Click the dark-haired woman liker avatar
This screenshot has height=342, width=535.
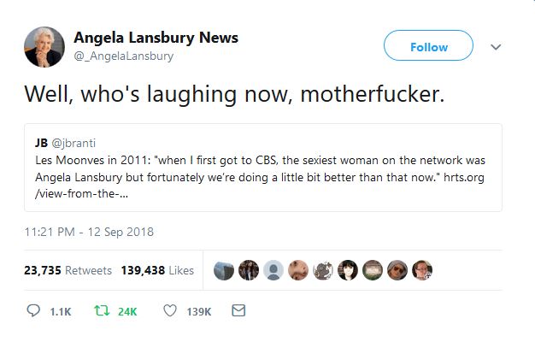[348, 270]
